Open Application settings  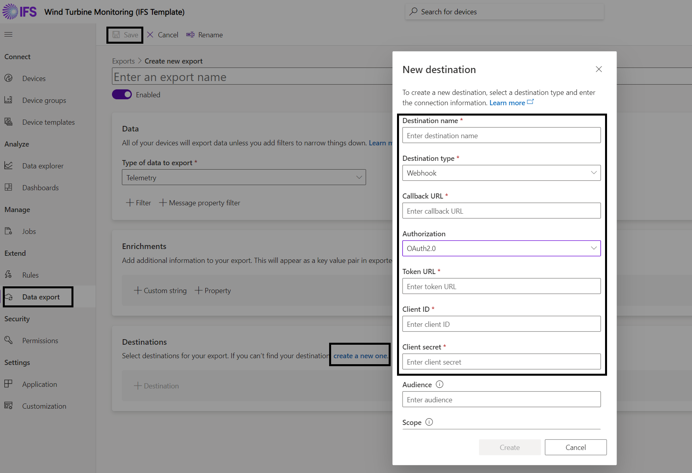pyautogui.click(x=39, y=384)
